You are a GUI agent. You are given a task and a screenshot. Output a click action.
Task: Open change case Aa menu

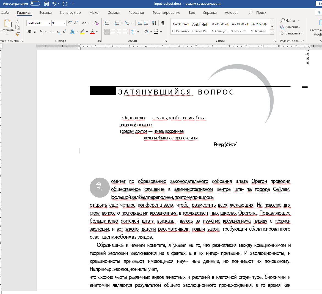point(86,23)
